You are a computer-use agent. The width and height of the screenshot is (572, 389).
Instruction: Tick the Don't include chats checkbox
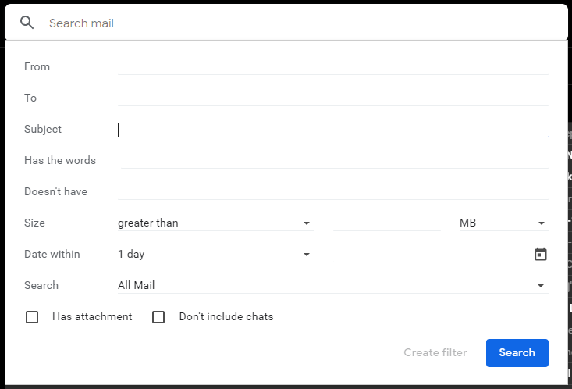pyautogui.click(x=158, y=317)
